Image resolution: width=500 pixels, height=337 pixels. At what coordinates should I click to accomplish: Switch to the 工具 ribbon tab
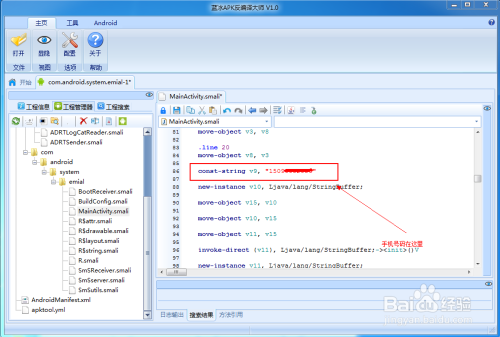pos(72,23)
